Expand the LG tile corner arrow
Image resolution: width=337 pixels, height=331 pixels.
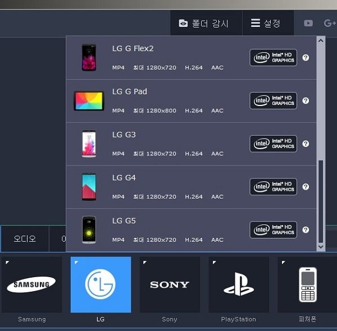pos(76,263)
